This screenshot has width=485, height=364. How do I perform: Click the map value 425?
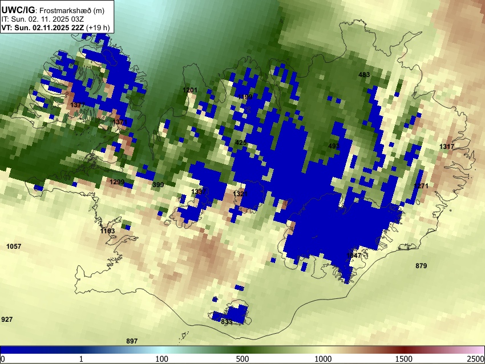click(241, 143)
